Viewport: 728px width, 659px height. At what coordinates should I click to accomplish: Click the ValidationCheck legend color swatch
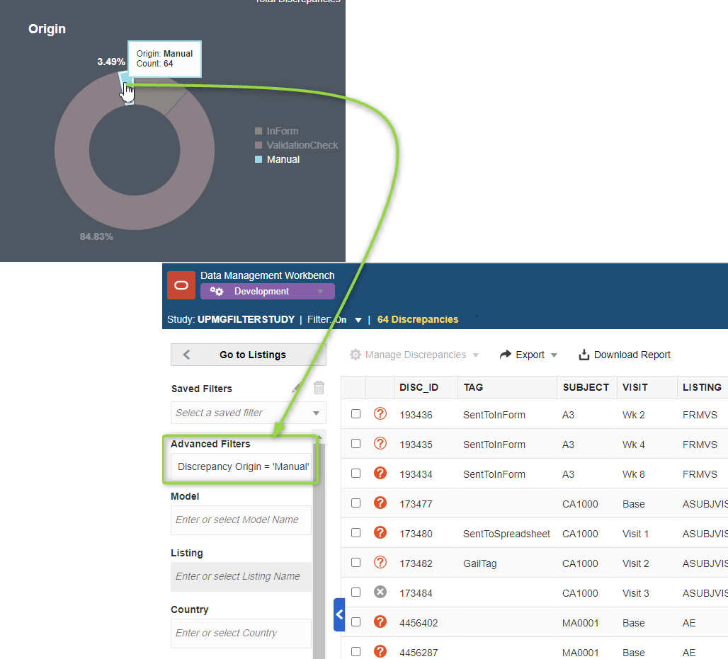(258, 145)
